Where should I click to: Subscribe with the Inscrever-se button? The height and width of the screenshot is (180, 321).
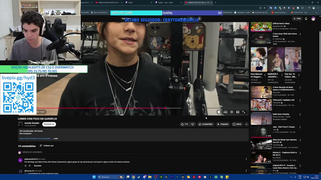49,124
